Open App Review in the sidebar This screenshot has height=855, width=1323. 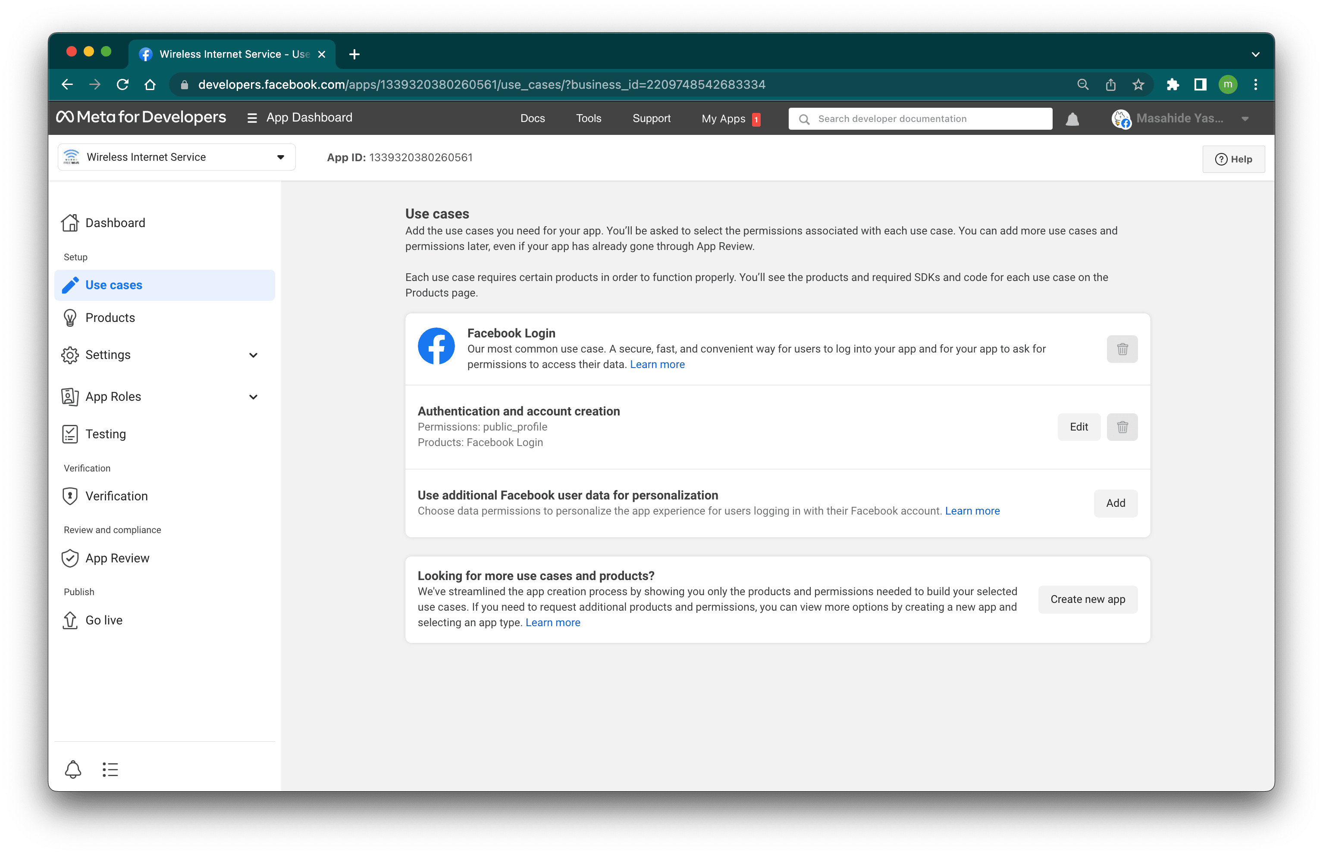point(164,558)
